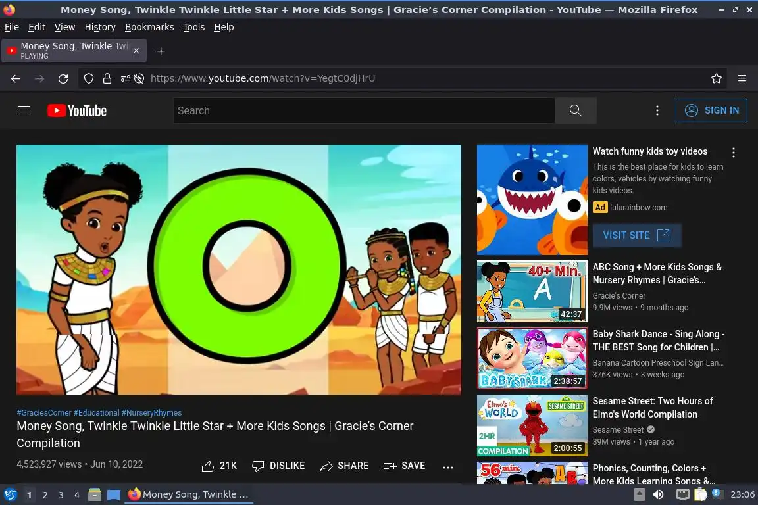Open taskbar file manager icon

[x=95, y=494]
